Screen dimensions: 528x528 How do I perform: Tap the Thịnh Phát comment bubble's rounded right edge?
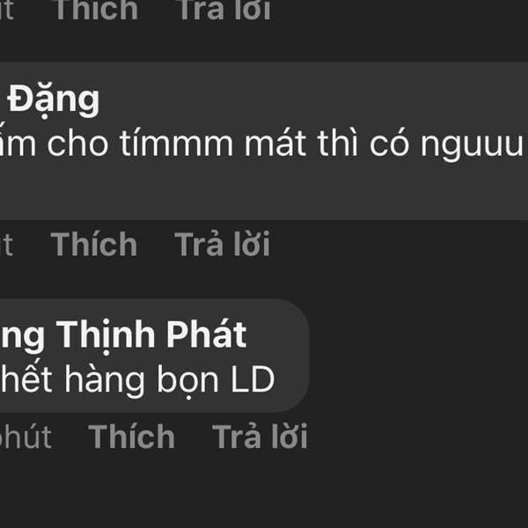click(x=300, y=356)
